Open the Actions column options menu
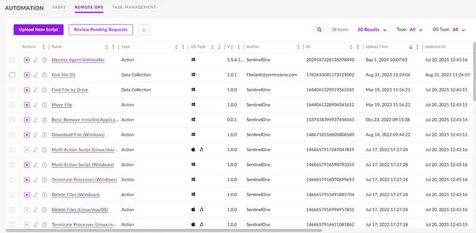The image size is (476, 233). 43,47
